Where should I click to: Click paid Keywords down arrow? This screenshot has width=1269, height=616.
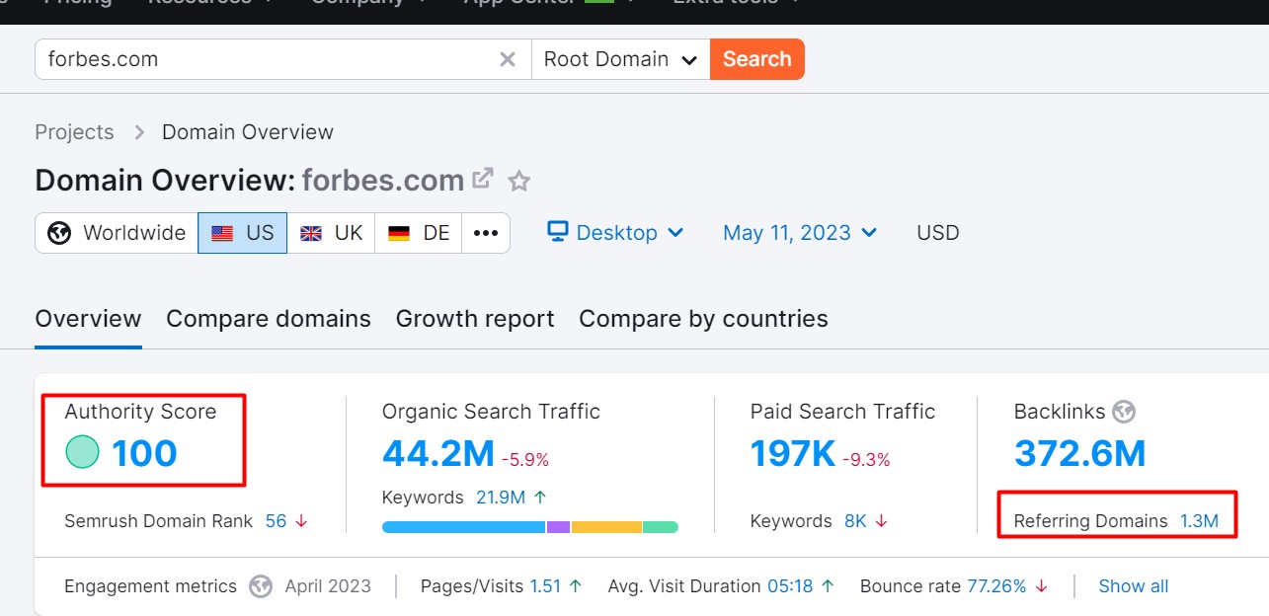coord(881,521)
